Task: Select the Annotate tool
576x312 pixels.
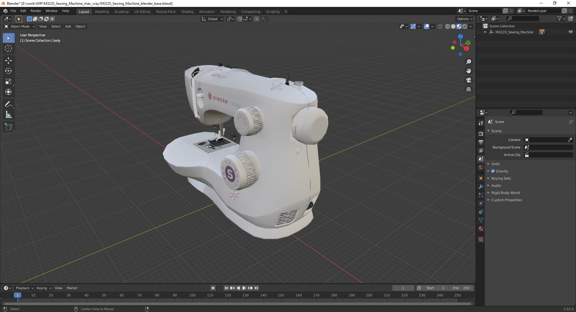Action: pyautogui.click(x=8, y=104)
